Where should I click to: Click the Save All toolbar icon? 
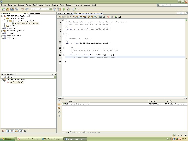click(x=16, y=9)
